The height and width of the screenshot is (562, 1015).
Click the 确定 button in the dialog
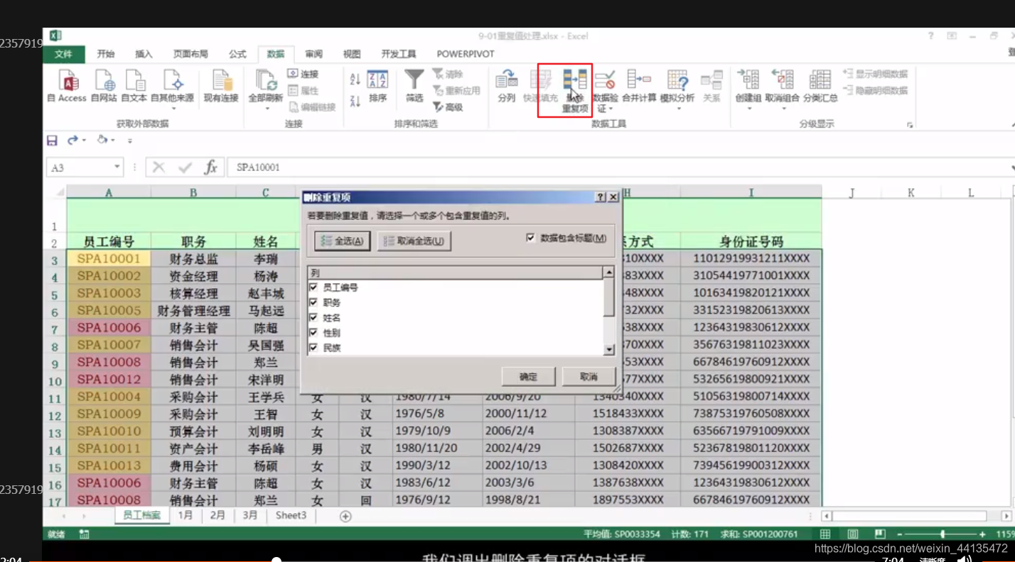[527, 376]
